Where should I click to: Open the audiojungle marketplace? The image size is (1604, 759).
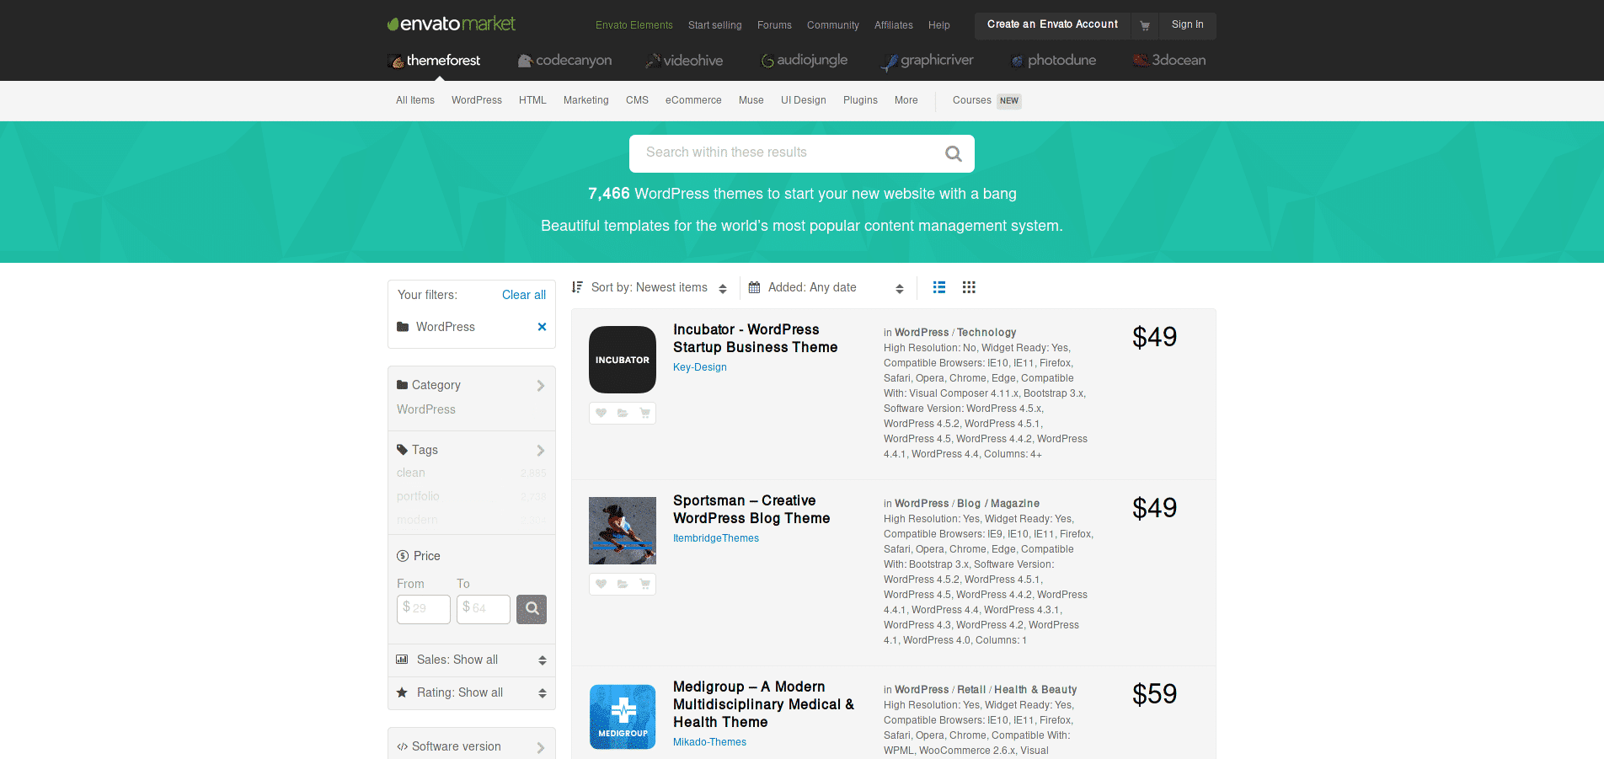805,61
